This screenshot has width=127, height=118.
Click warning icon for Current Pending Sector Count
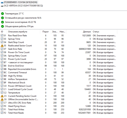click(2, 96)
